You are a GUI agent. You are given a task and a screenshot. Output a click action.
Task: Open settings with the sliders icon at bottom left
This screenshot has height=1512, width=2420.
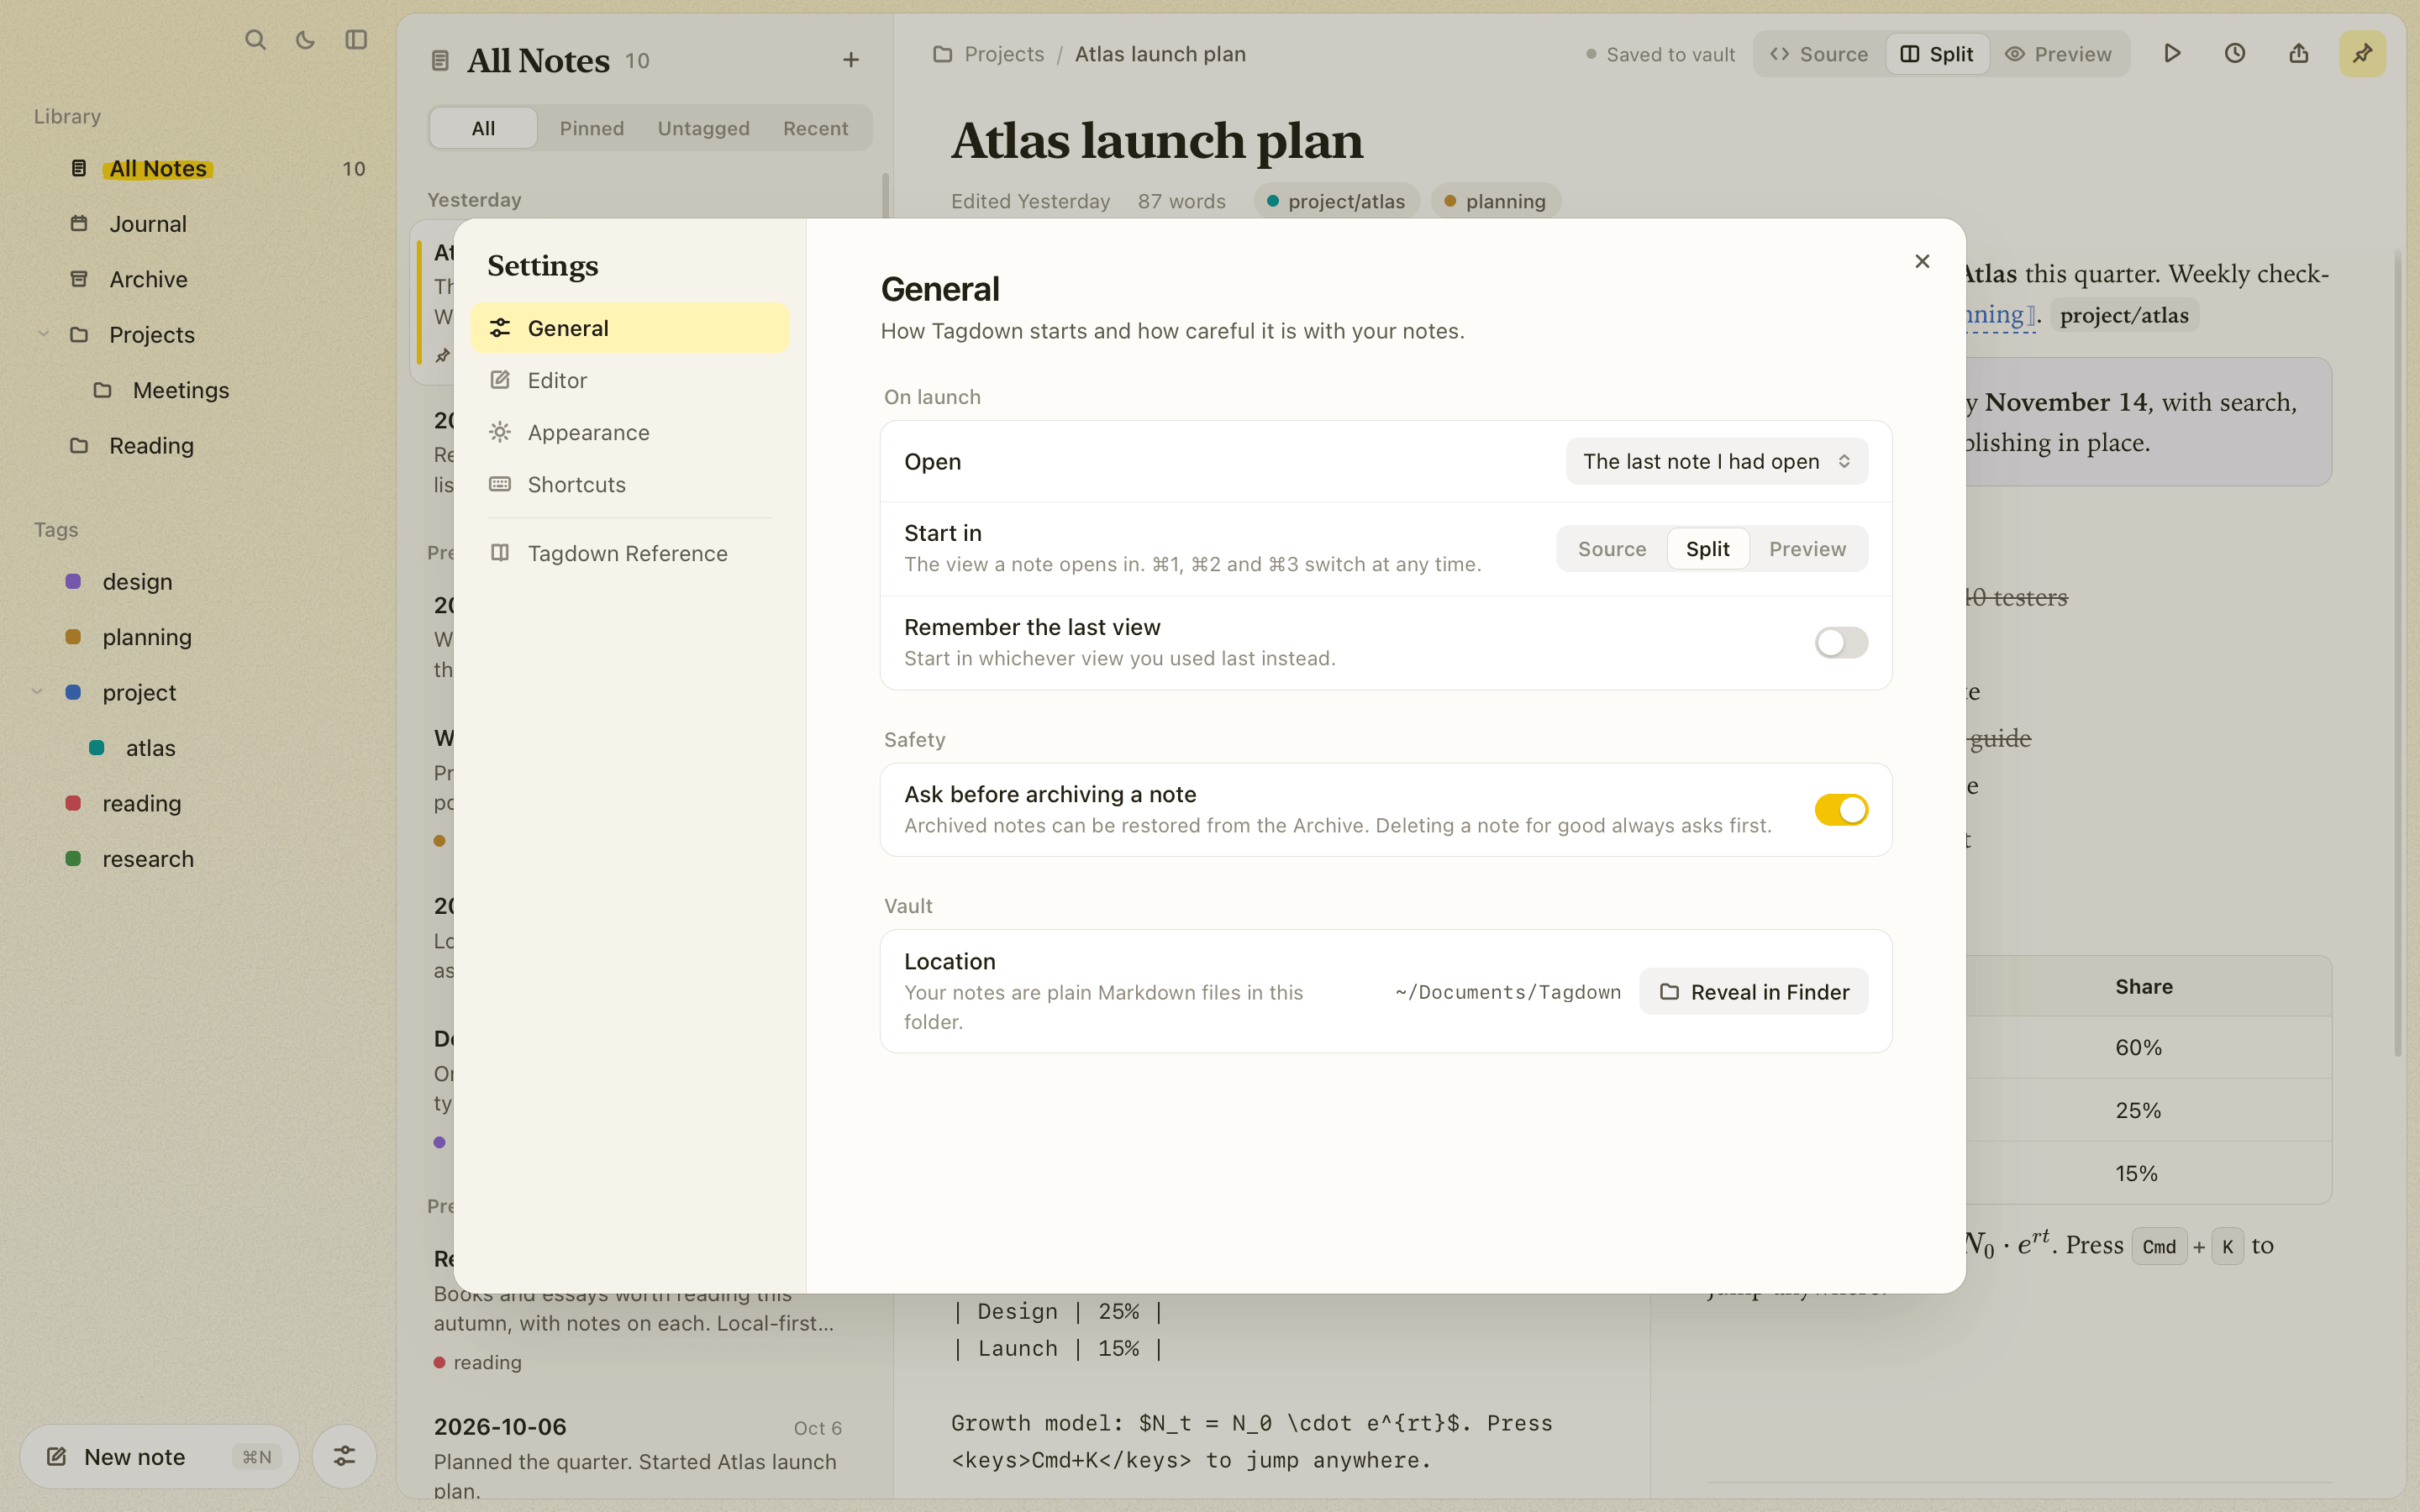[x=344, y=1456]
